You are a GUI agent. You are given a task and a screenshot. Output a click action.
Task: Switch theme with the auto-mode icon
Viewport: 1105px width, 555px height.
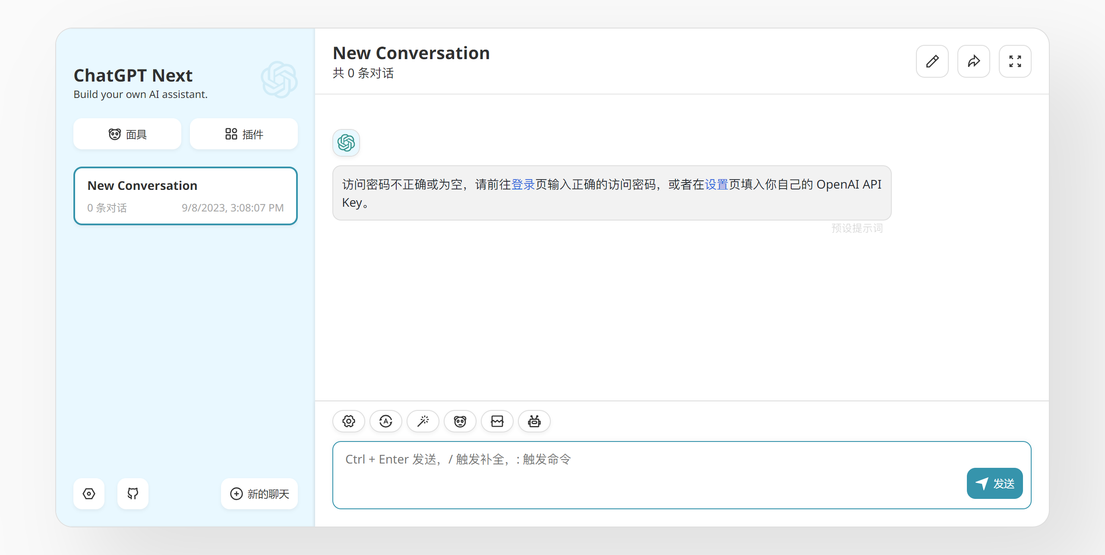click(x=386, y=421)
